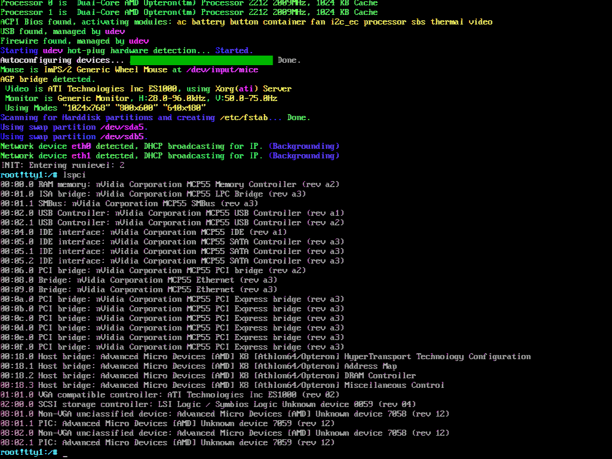Click "eth0" in the Network device line
The image size is (612, 459).
81,146
